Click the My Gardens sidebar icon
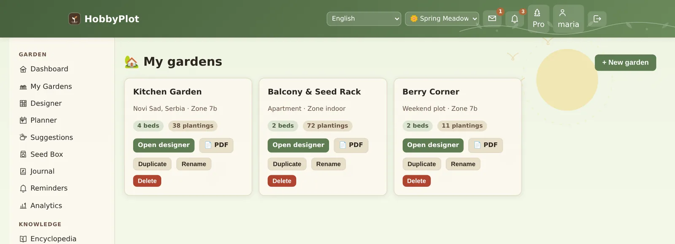Image resolution: width=675 pixels, height=244 pixels. 23,87
